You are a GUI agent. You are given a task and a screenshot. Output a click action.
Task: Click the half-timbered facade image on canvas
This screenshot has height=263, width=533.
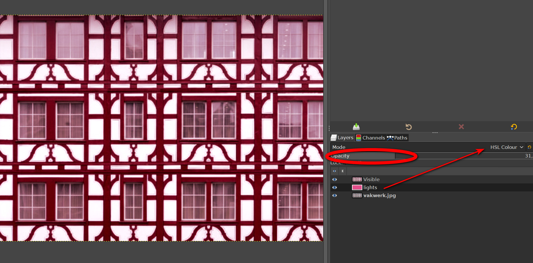162,128
